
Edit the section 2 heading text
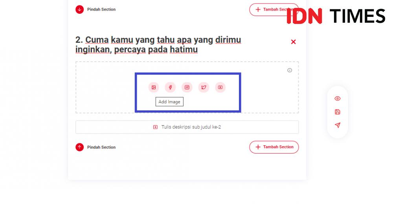(158, 45)
